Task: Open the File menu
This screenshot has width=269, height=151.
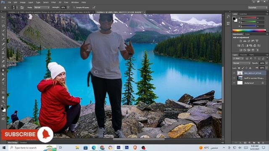Action: (x=9, y=3)
